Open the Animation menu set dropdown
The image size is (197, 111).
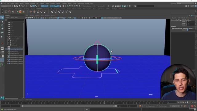[x=6, y=6]
